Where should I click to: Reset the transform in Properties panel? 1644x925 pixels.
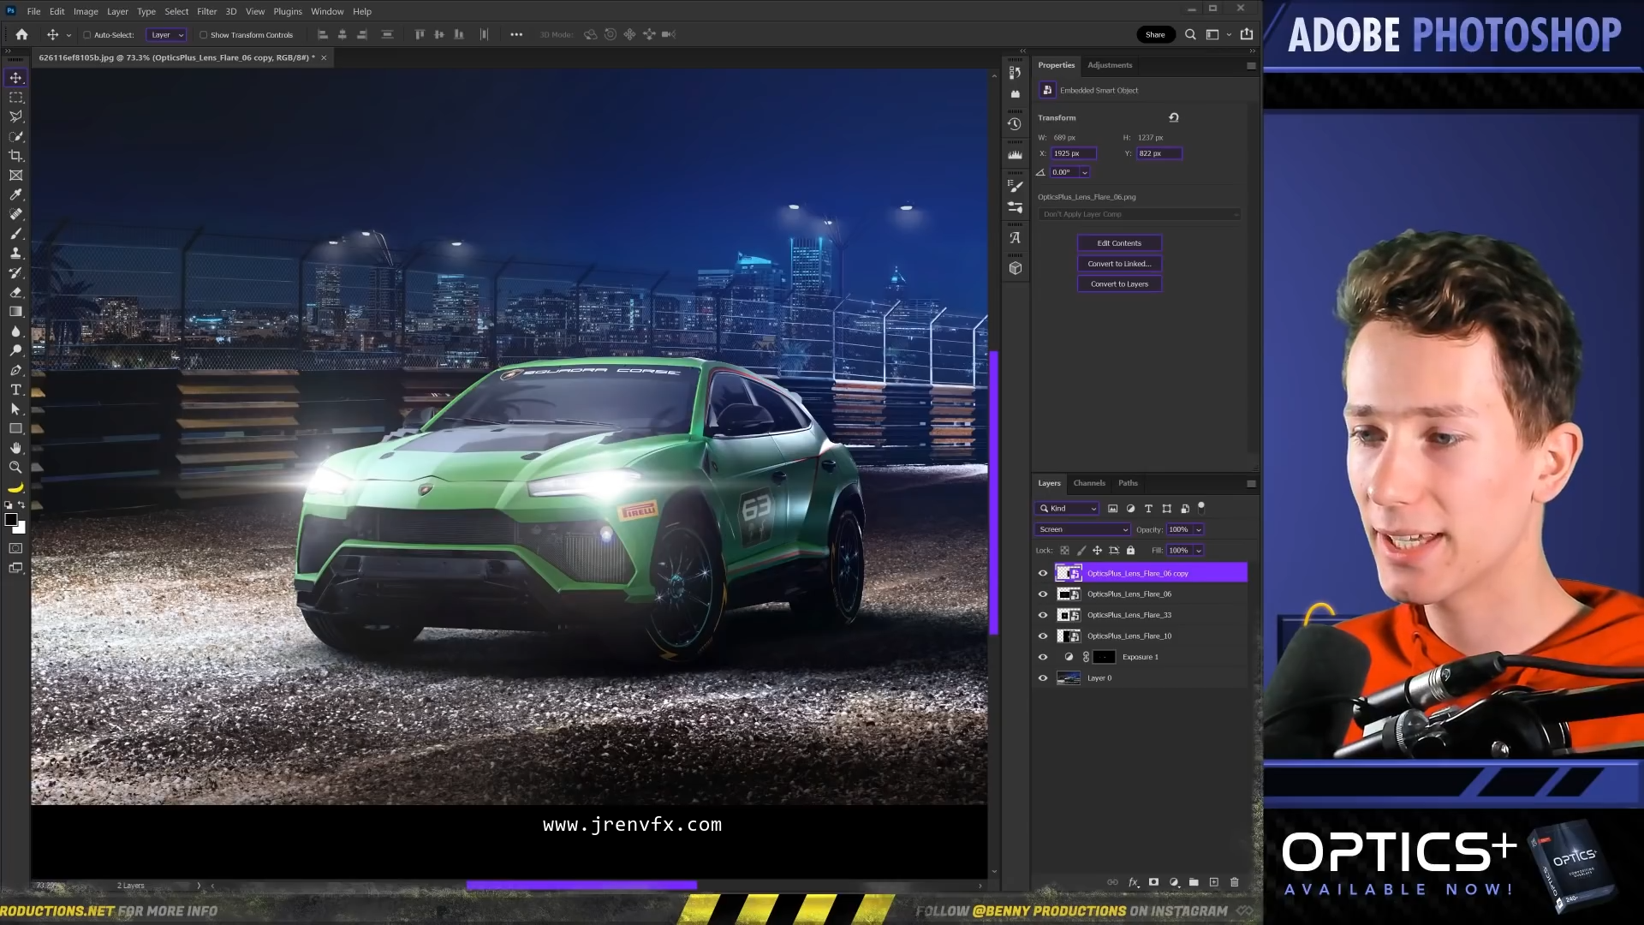(1174, 117)
